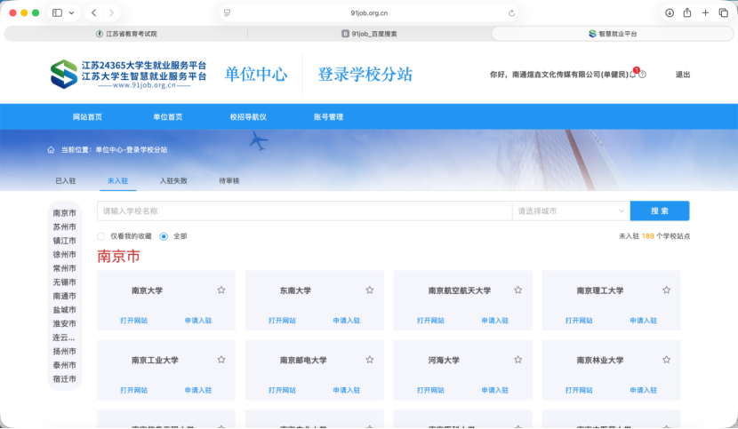
Task: Switch to the 已入驻 tab
Action: (x=66, y=180)
